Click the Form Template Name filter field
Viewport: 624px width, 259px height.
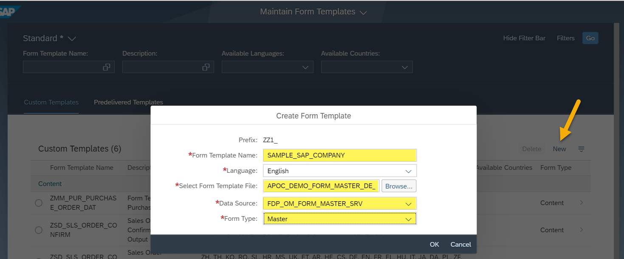tap(69, 67)
